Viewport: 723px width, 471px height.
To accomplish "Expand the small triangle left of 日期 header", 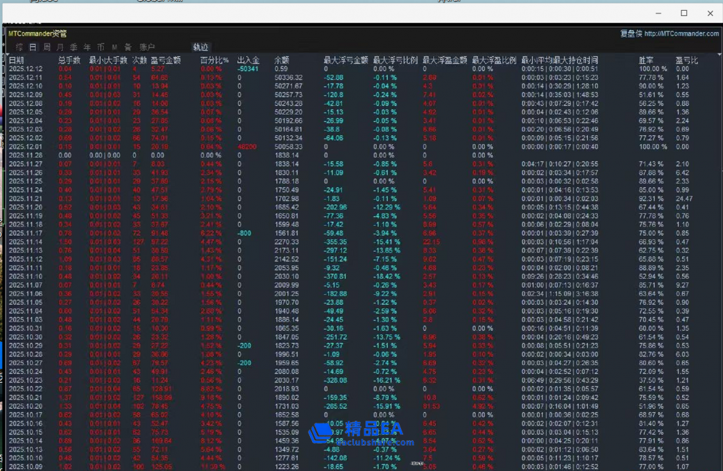I will 6,55.
